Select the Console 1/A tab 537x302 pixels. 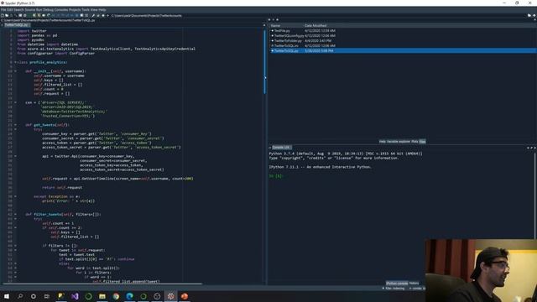(x=281, y=148)
